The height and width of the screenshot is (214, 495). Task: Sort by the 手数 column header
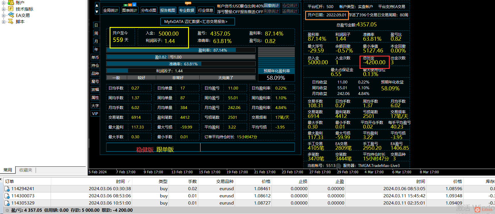pyautogui.click(x=184, y=182)
